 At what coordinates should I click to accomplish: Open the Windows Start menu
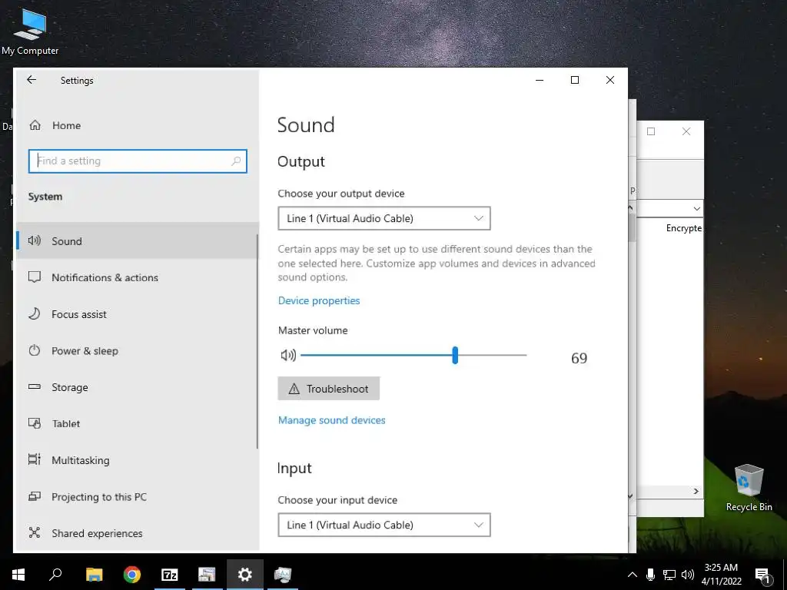(x=18, y=575)
